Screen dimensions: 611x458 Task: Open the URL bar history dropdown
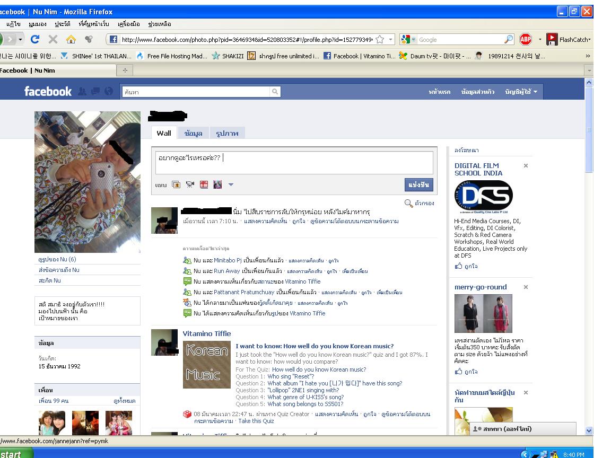(x=390, y=39)
